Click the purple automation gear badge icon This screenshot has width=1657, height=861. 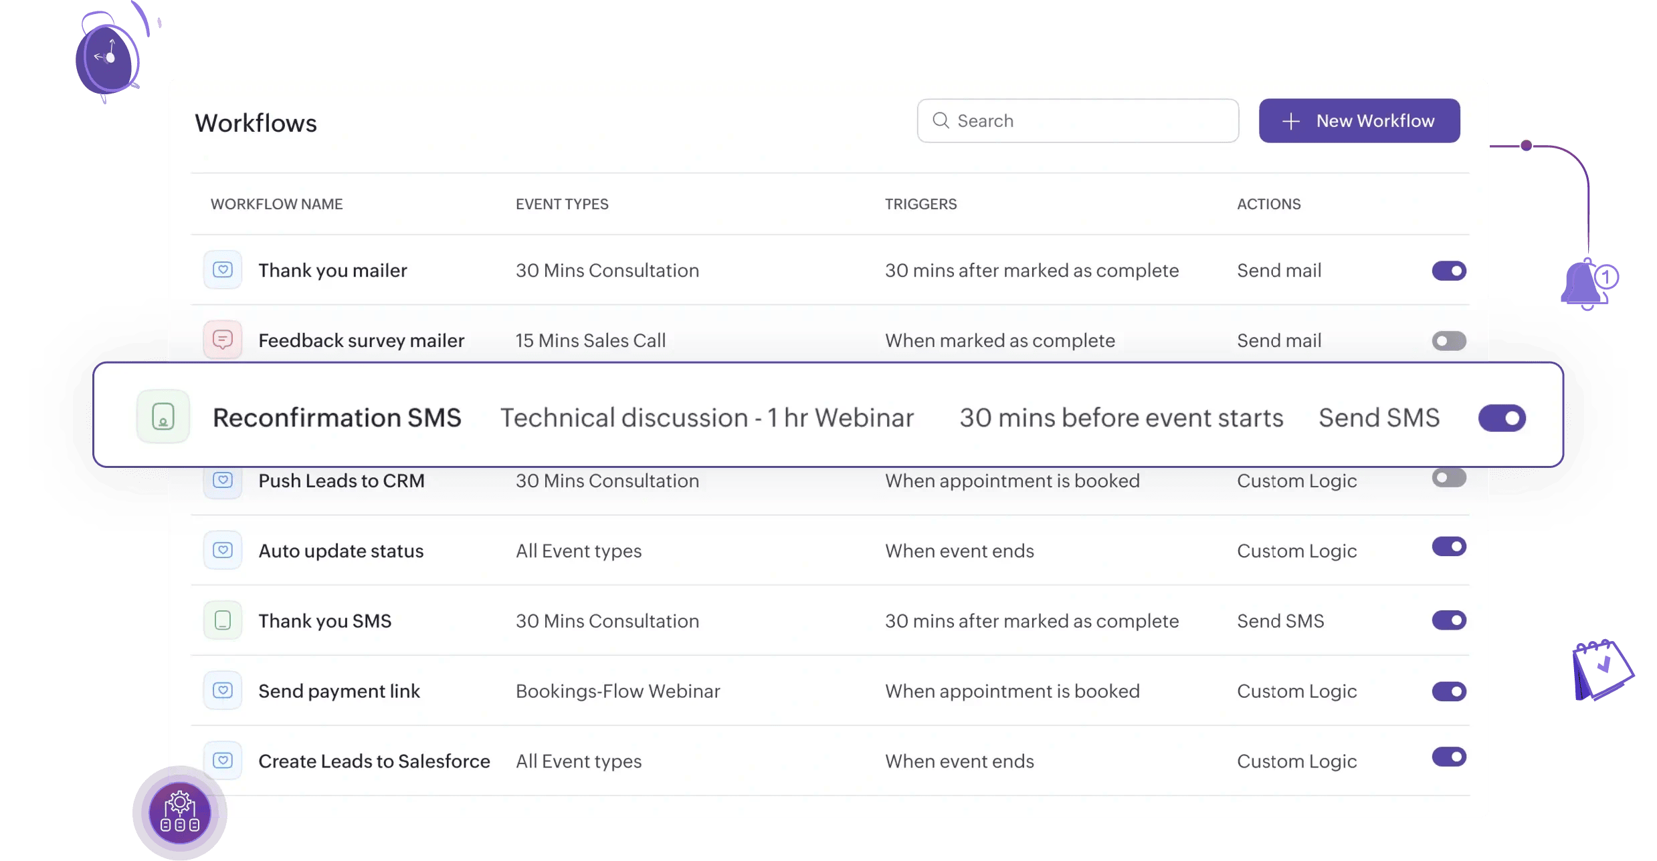tap(179, 813)
